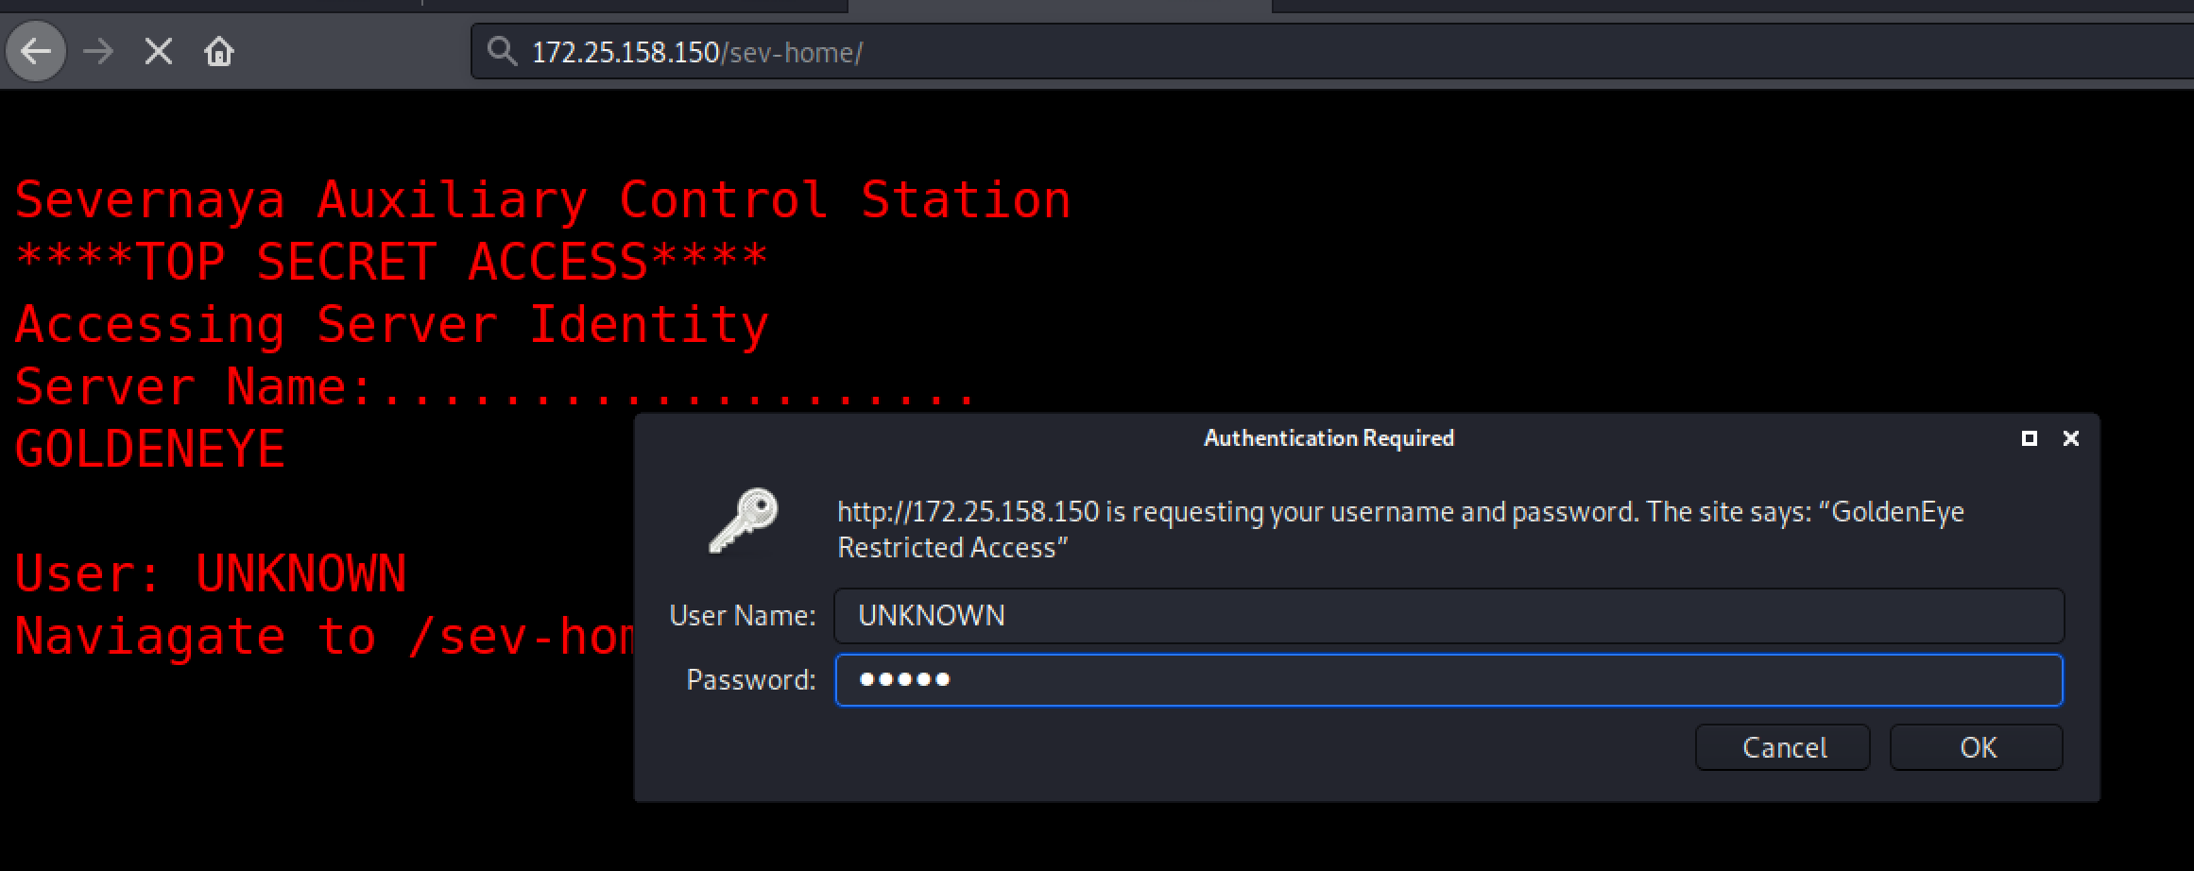Click the GOLDENEYE server name text
This screenshot has height=871, width=2194.
149,450
